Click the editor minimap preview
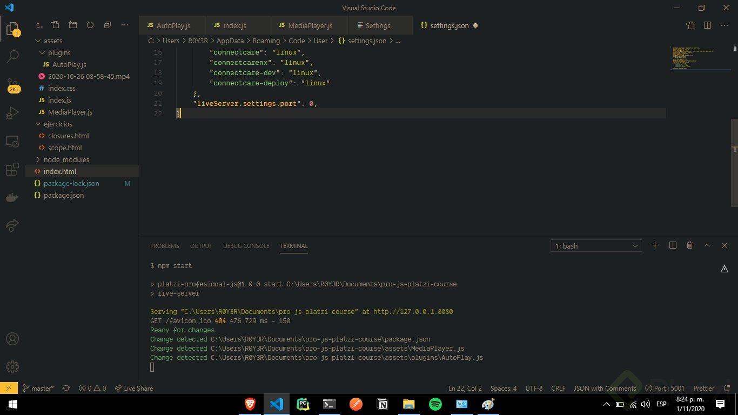Image resolution: width=738 pixels, height=415 pixels. click(700, 58)
